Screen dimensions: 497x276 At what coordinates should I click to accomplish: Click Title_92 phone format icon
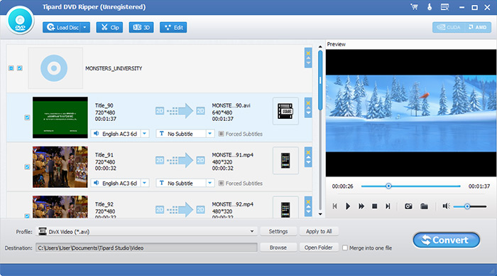coord(285,208)
